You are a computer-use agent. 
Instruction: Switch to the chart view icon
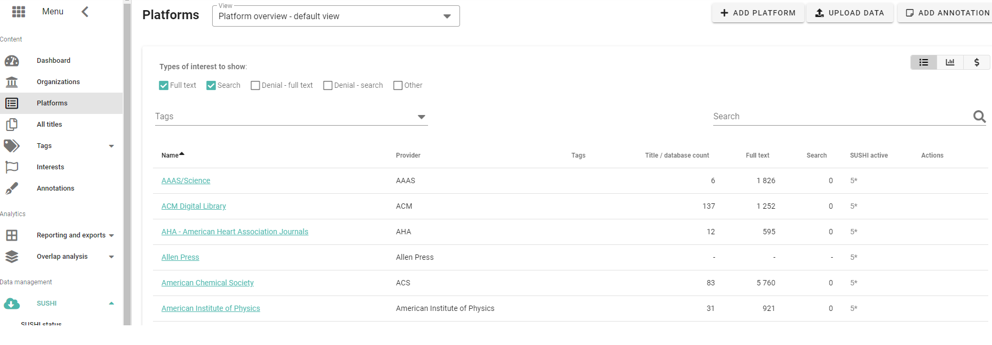pos(950,62)
